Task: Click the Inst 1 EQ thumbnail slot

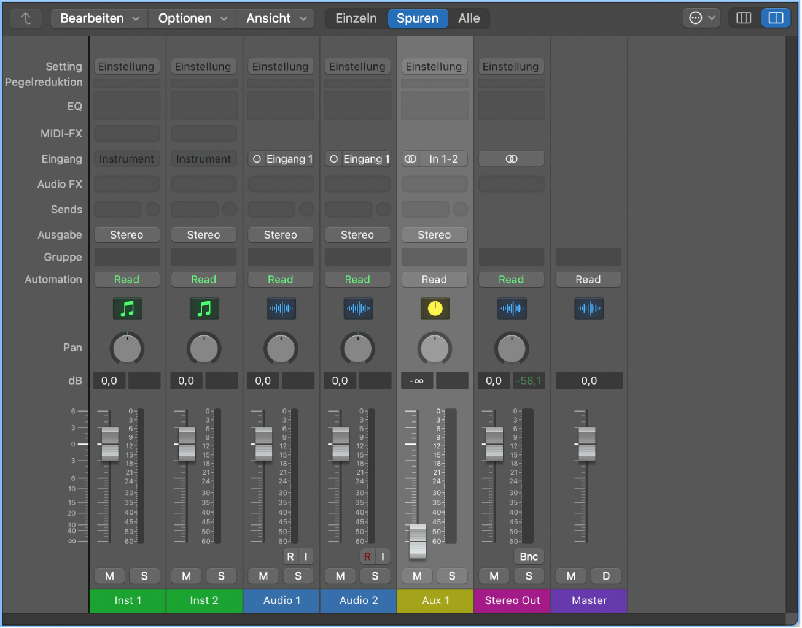Action: pos(127,105)
